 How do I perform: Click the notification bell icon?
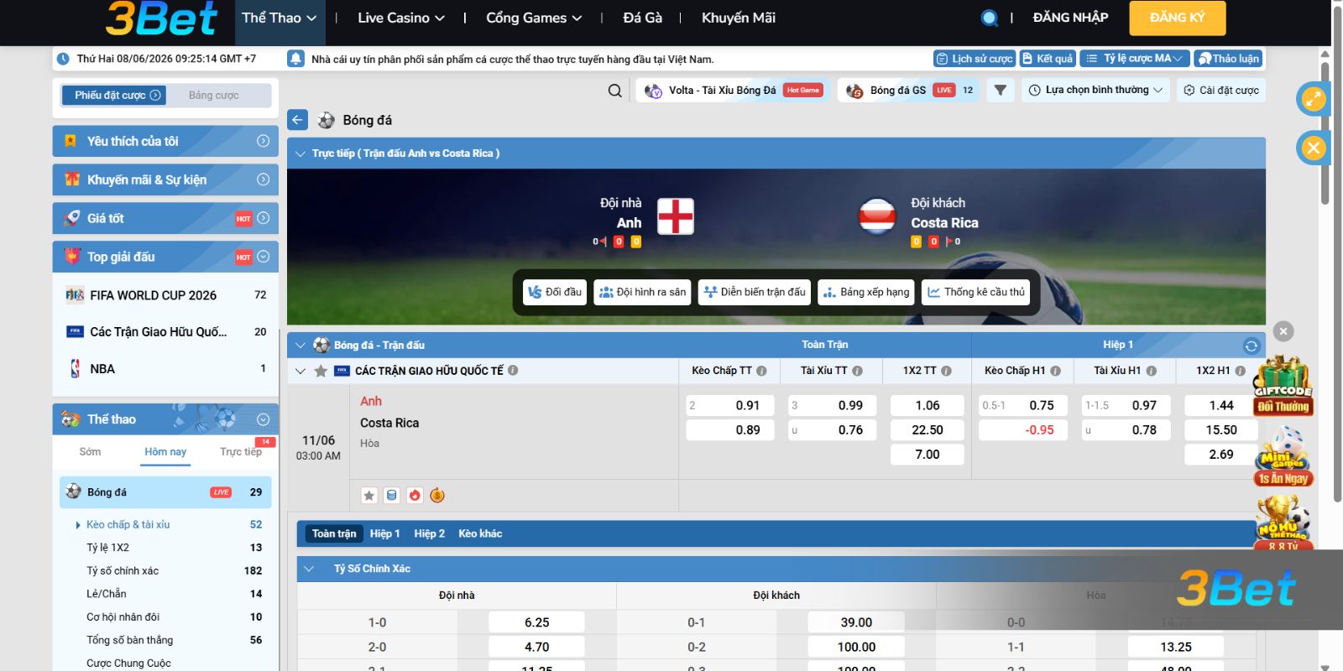coord(295,59)
